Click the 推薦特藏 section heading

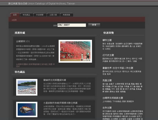20,33
